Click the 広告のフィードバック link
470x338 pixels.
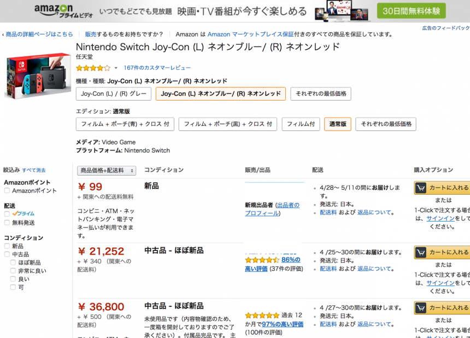click(x=446, y=28)
